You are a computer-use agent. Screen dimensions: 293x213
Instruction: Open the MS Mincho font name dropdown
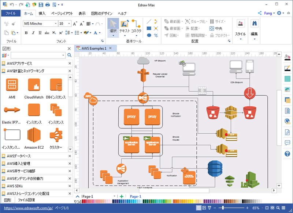click(56, 24)
